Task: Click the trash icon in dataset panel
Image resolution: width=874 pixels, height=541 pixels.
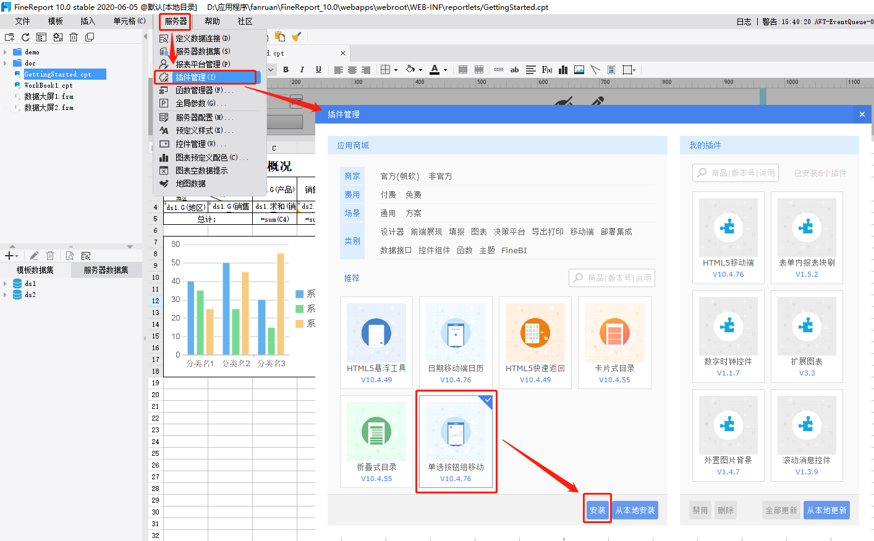Action: point(50,256)
